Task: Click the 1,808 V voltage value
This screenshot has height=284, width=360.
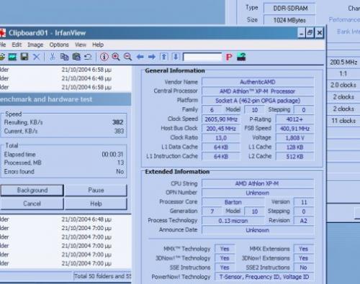Action: [294, 138]
